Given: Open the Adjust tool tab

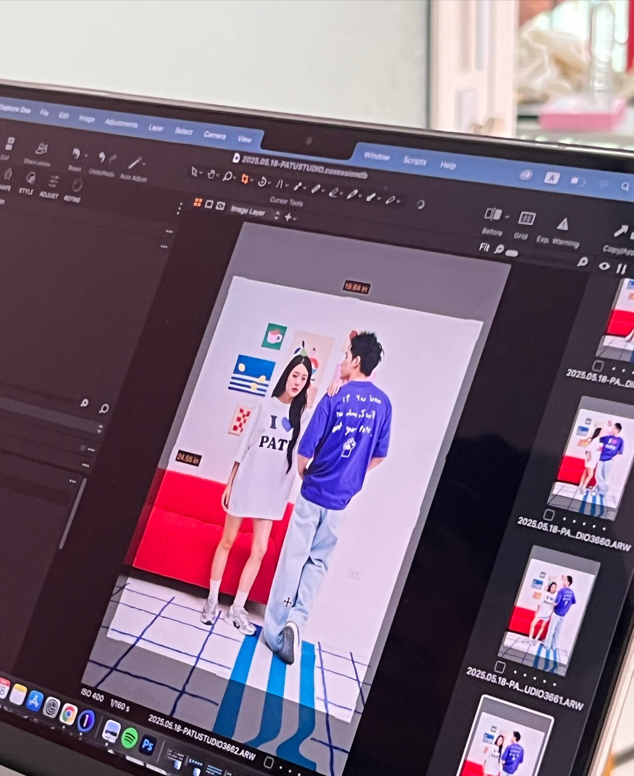Looking at the screenshot, I should 53,182.
